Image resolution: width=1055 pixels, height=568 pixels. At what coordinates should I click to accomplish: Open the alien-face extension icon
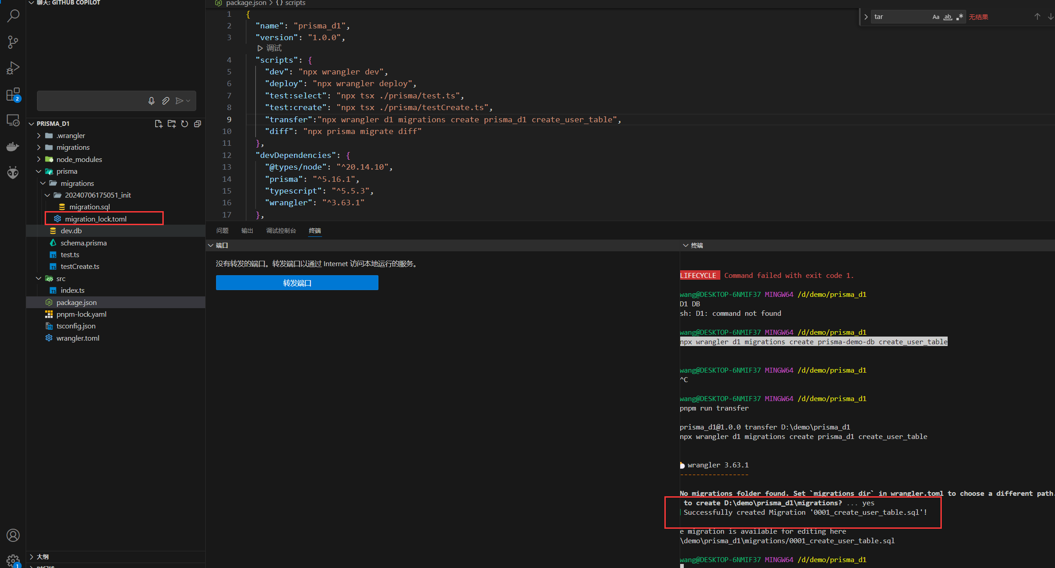pyautogui.click(x=13, y=172)
